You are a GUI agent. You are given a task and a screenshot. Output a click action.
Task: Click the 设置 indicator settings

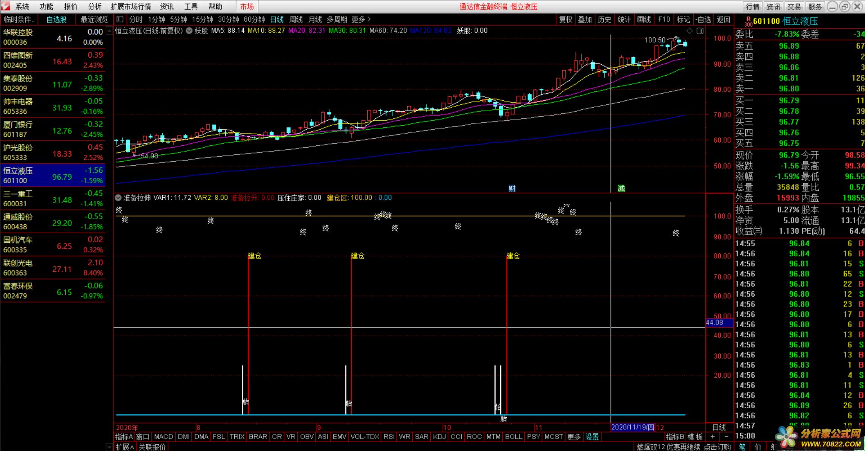click(592, 437)
